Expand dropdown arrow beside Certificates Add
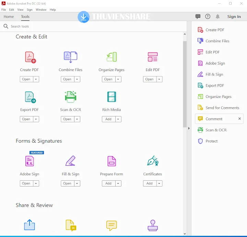The image size is (247, 237). [x=159, y=183]
